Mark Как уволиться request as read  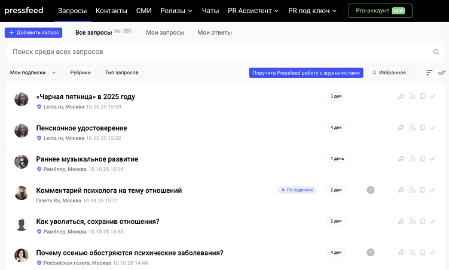[x=432, y=222]
